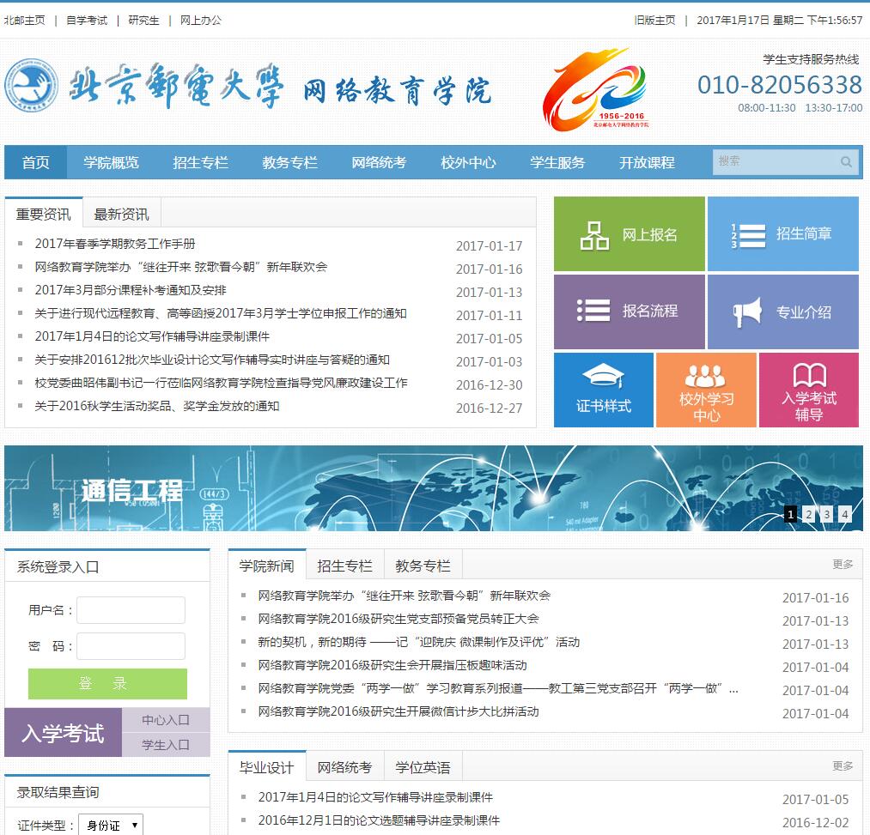Screen dimensions: 870x835
Task: Open 2017年春季学期教务工作手册 article
Action: (x=115, y=244)
